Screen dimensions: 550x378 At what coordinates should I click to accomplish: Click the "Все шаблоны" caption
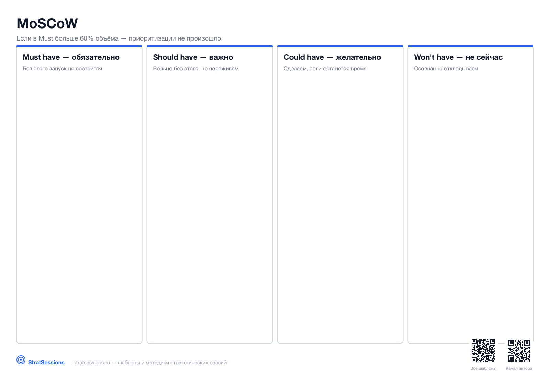[x=483, y=368]
